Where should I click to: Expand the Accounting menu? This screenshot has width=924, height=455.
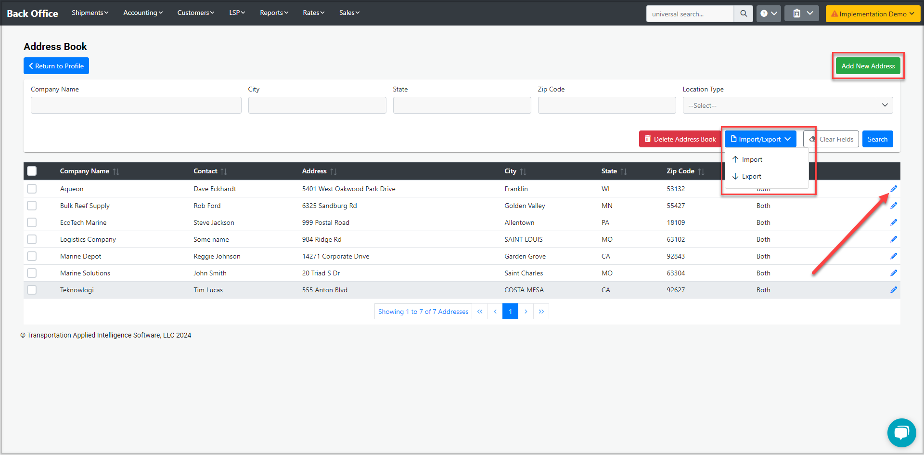[143, 13]
